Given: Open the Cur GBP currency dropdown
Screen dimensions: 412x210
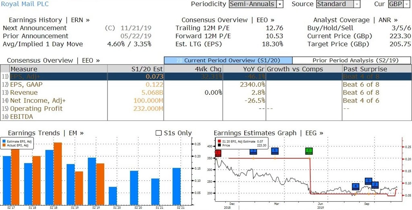Looking at the screenshot, I should (x=400, y=4).
